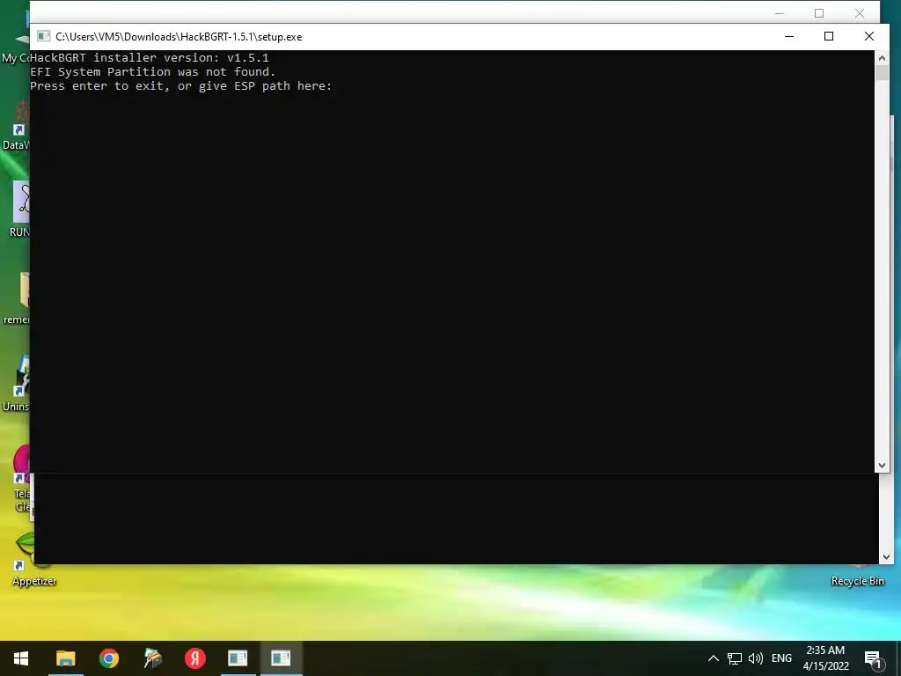Click the console scrollbar up arrow
Screen dimensions: 901x676
882,57
